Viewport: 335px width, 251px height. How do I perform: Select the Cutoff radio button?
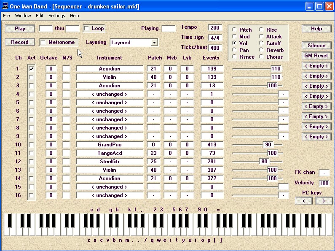click(x=261, y=43)
